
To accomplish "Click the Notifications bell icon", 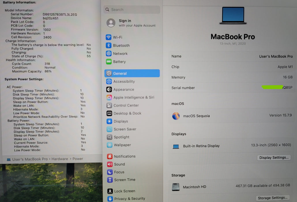I will click(x=110, y=156).
